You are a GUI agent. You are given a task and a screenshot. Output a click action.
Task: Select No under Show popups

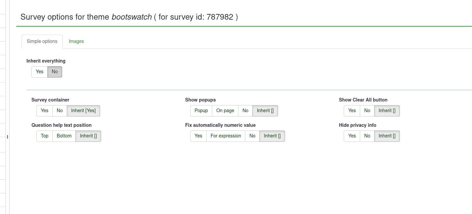[245, 110]
